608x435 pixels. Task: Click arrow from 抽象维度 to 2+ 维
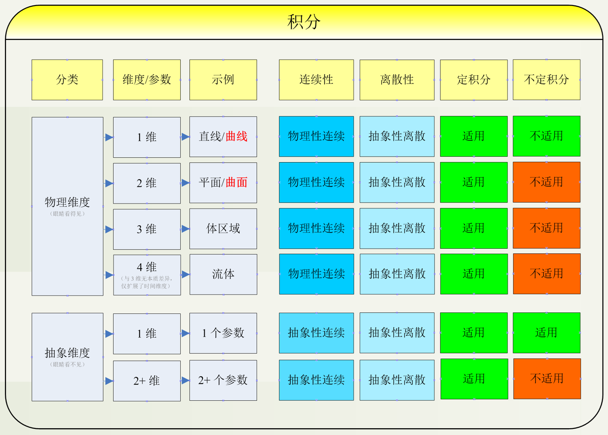pos(108,381)
